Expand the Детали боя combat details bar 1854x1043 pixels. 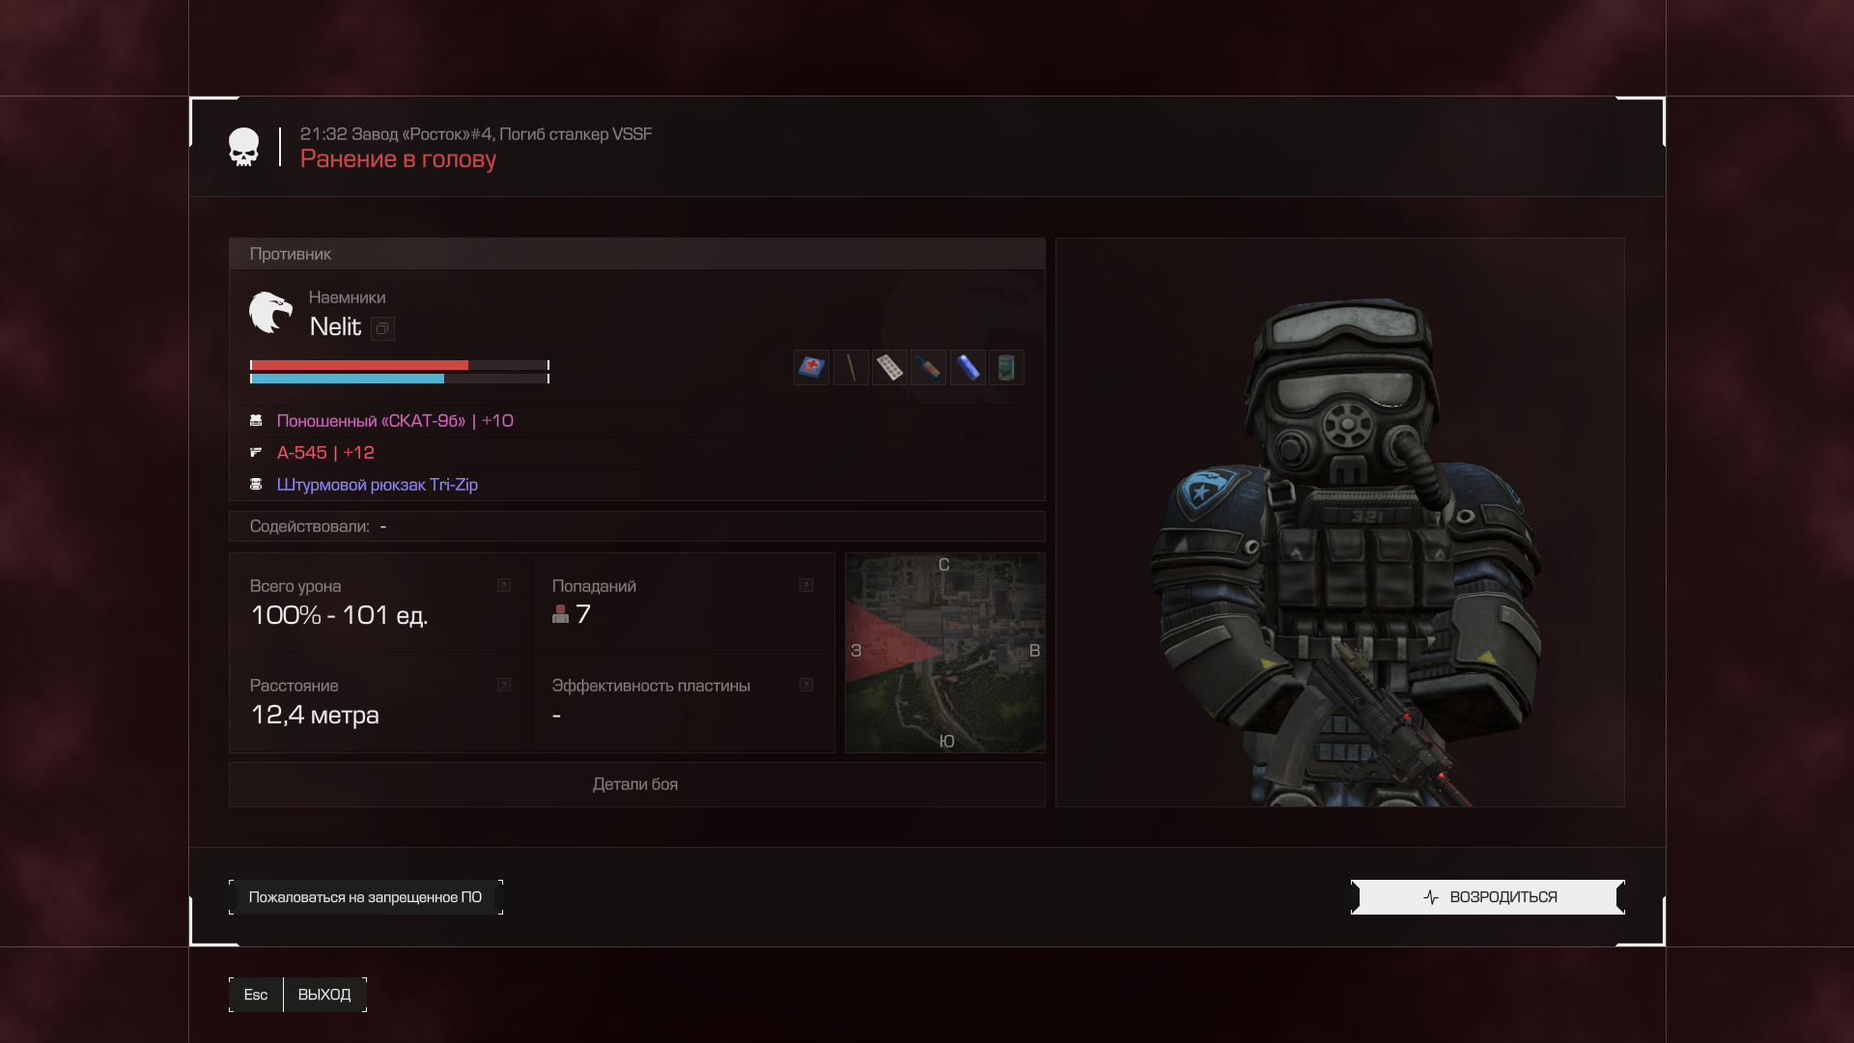636,784
